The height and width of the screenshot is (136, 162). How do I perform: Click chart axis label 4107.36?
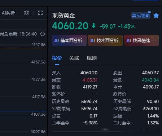click(x=38, y=114)
